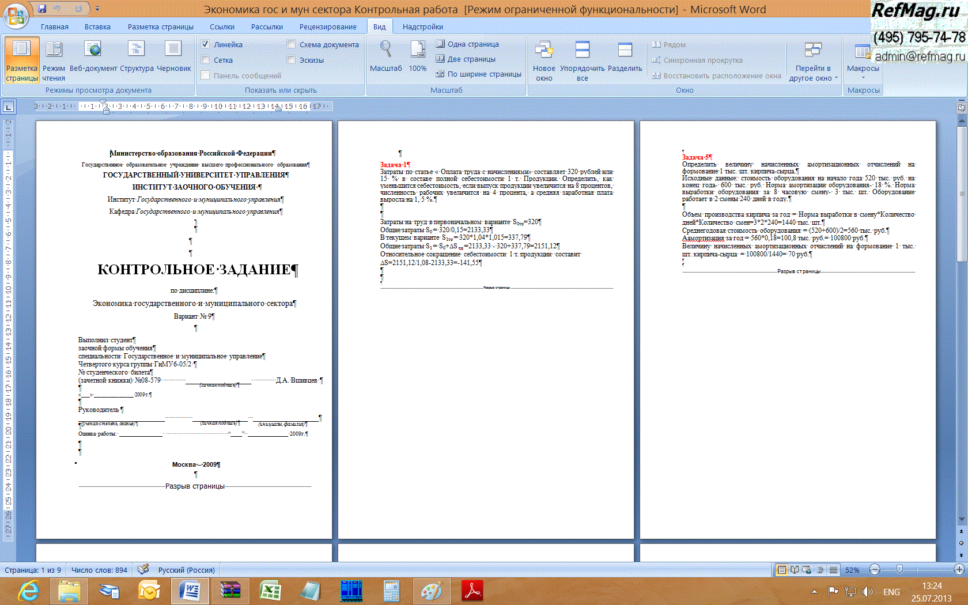Image resolution: width=968 pixels, height=605 pixels.
Task: Open Excel from the taskbar
Action: [270, 591]
